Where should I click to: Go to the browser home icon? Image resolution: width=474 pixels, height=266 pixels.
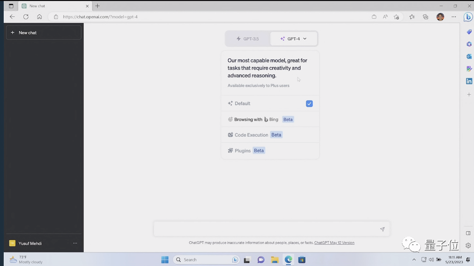click(39, 17)
